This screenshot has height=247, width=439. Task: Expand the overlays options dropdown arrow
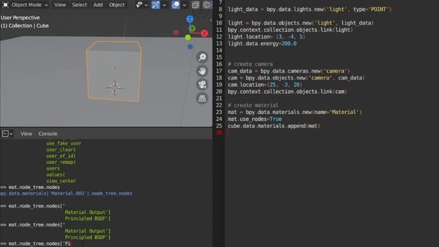[x=185, y=5]
